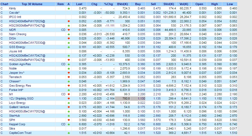Click green up arrow for Forise Intl^
The image size is (252, 136).
pos(69,90)
